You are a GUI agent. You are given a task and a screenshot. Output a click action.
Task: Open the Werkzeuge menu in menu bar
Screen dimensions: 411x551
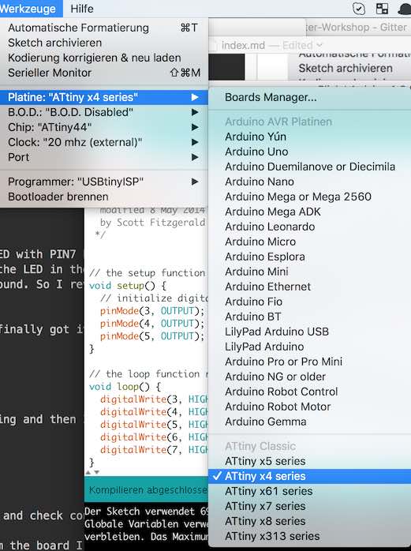click(30, 9)
